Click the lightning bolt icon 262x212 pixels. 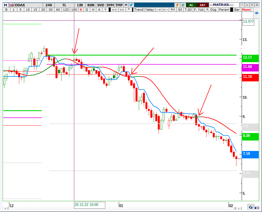pos(177,5)
